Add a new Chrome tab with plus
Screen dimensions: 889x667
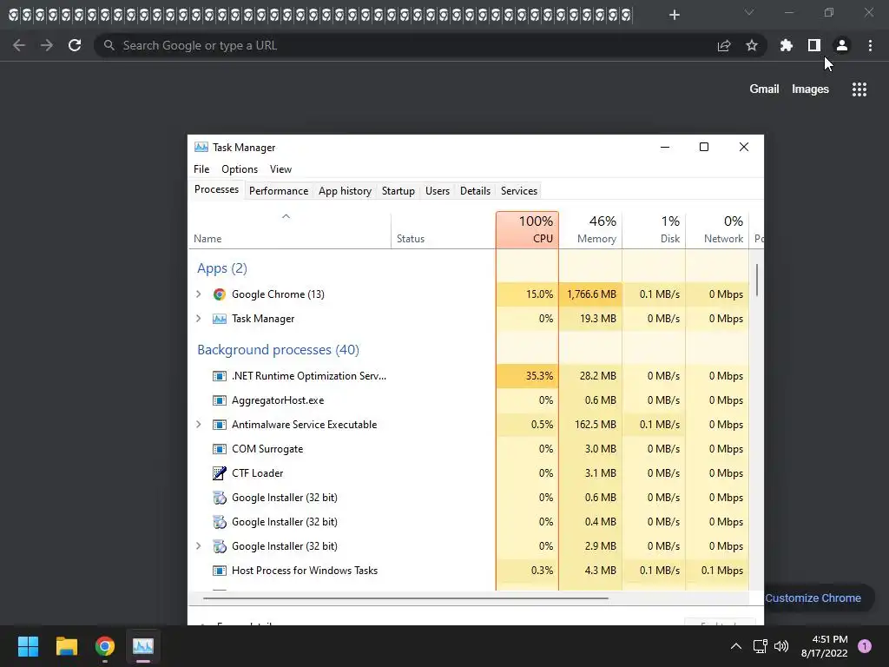pyautogui.click(x=674, y=15)
